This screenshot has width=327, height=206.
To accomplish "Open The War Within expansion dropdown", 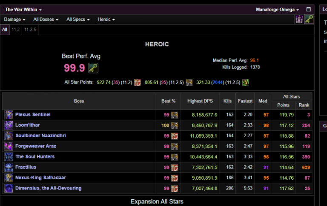I will (23, 10).
